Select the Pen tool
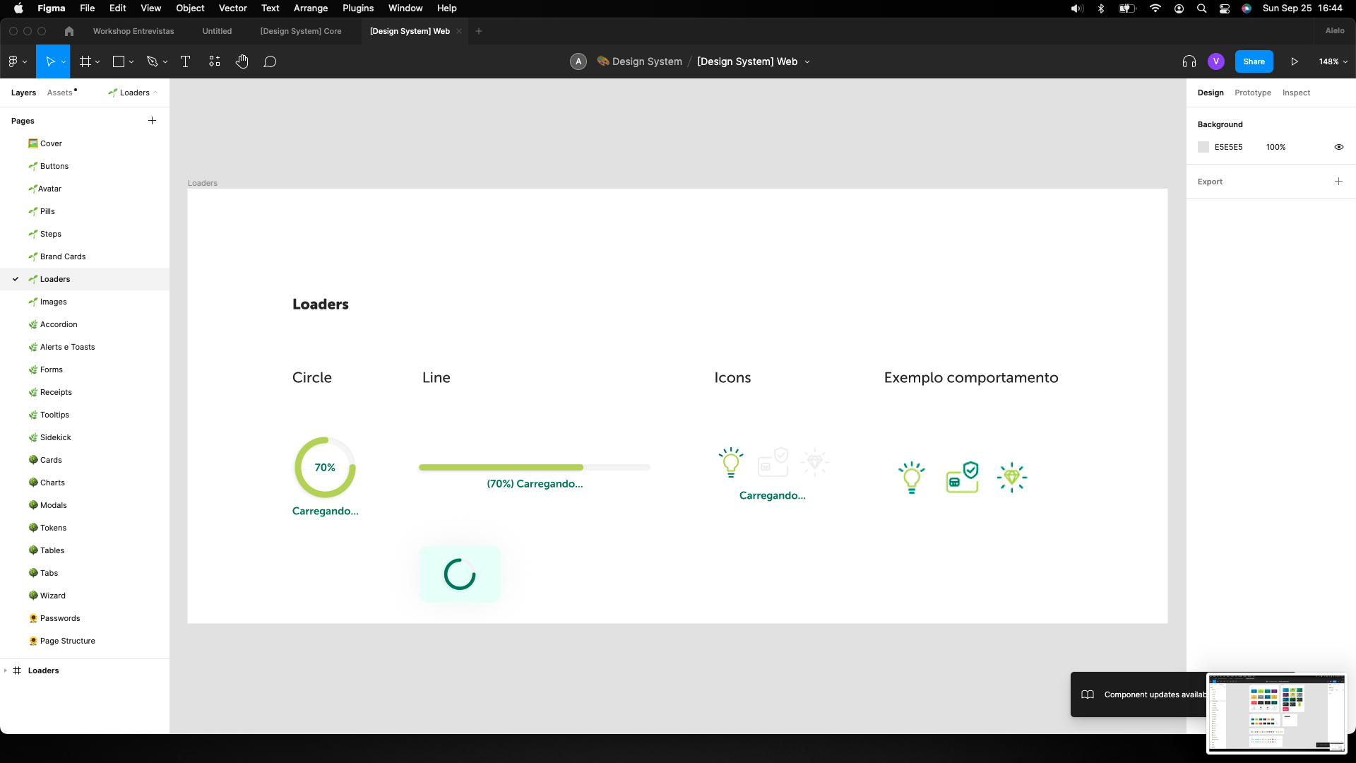 (152, 61)
